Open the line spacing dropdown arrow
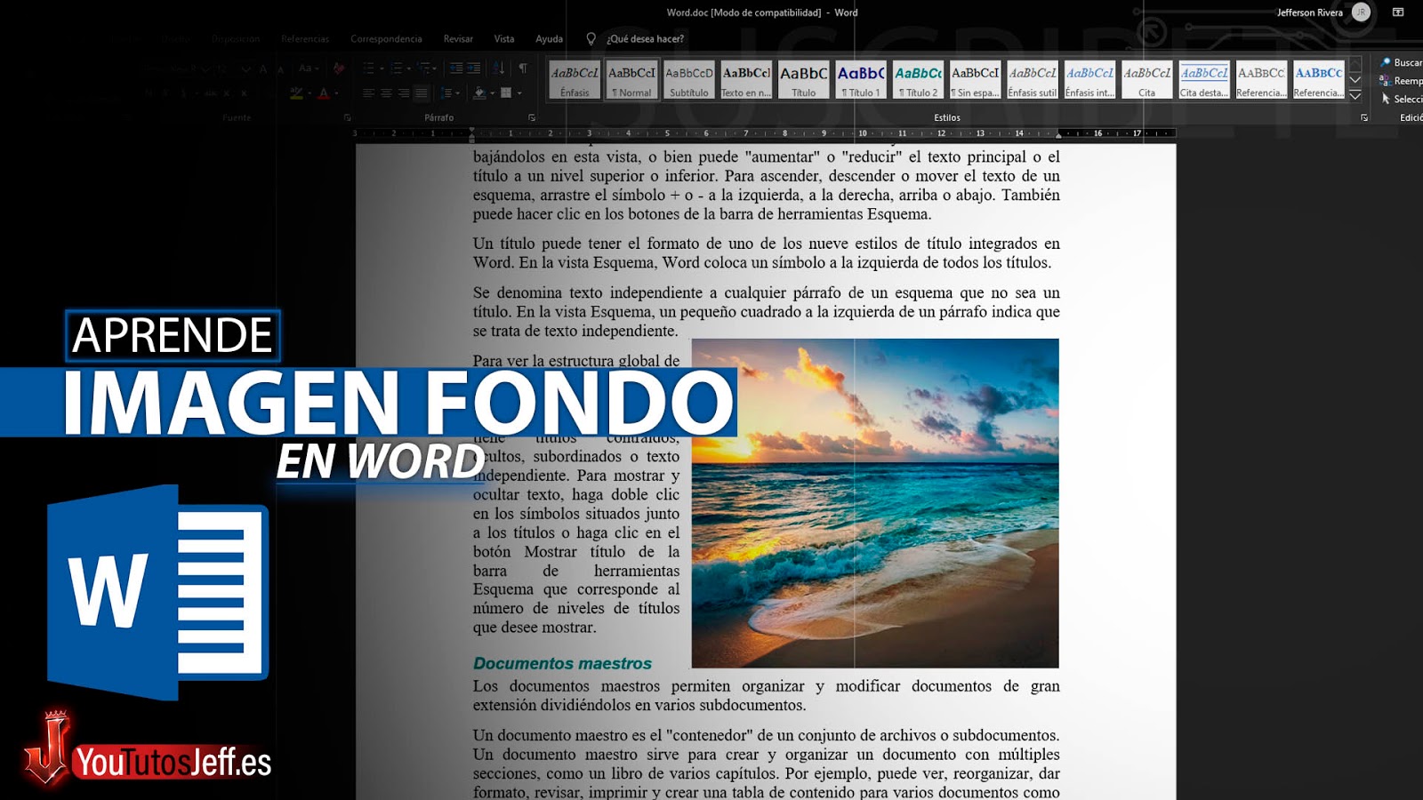 click(x=458, y=92)
